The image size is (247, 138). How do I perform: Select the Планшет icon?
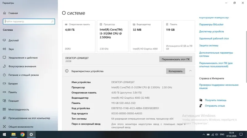4,101
